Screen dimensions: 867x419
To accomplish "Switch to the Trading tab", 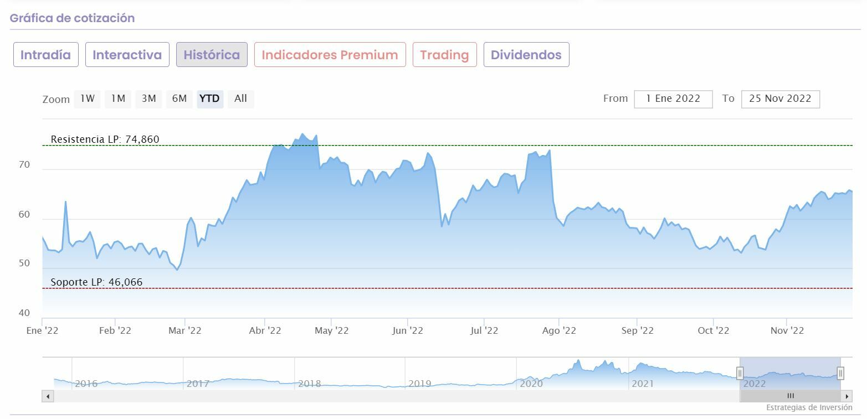I will [444, 55].
